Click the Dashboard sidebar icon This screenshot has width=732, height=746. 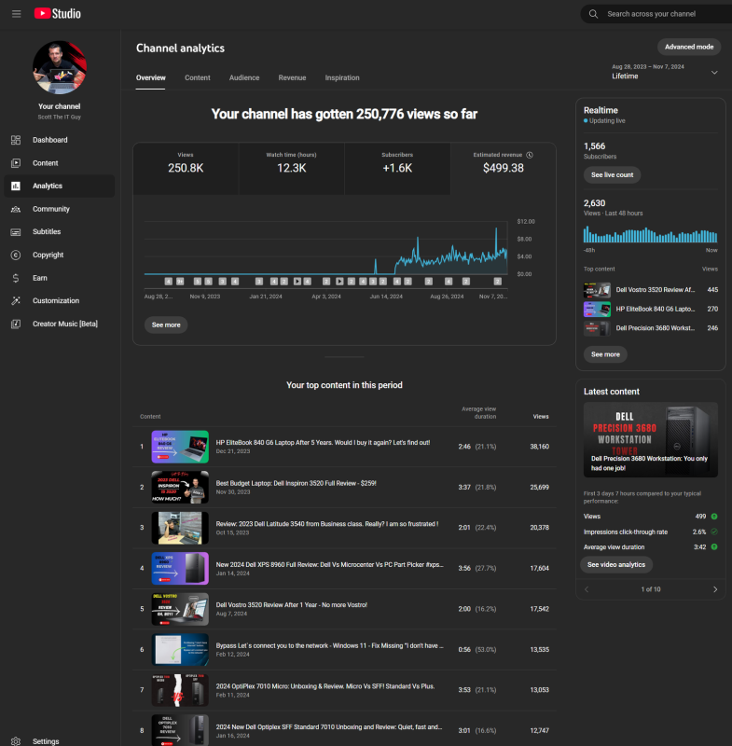[16, 140]
